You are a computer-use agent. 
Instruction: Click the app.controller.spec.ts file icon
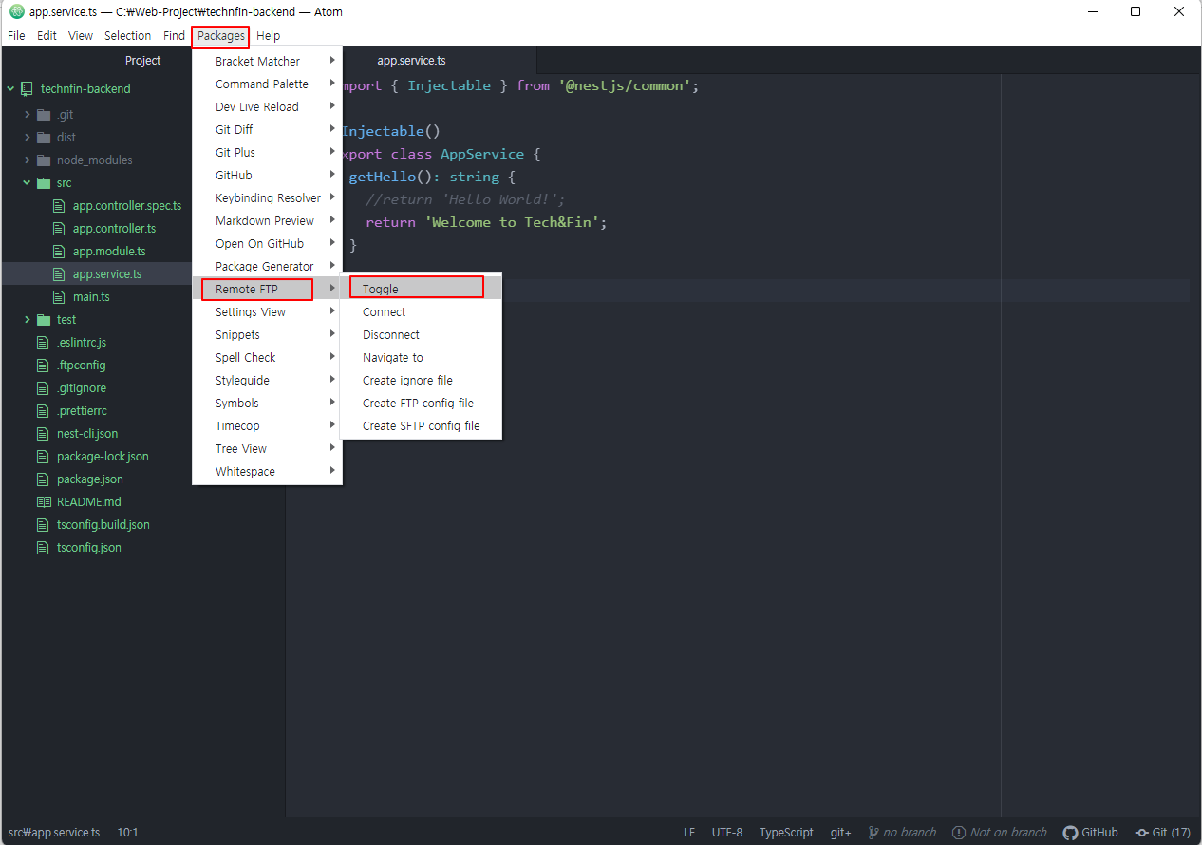pyautogui.click(x=59, y=206)
